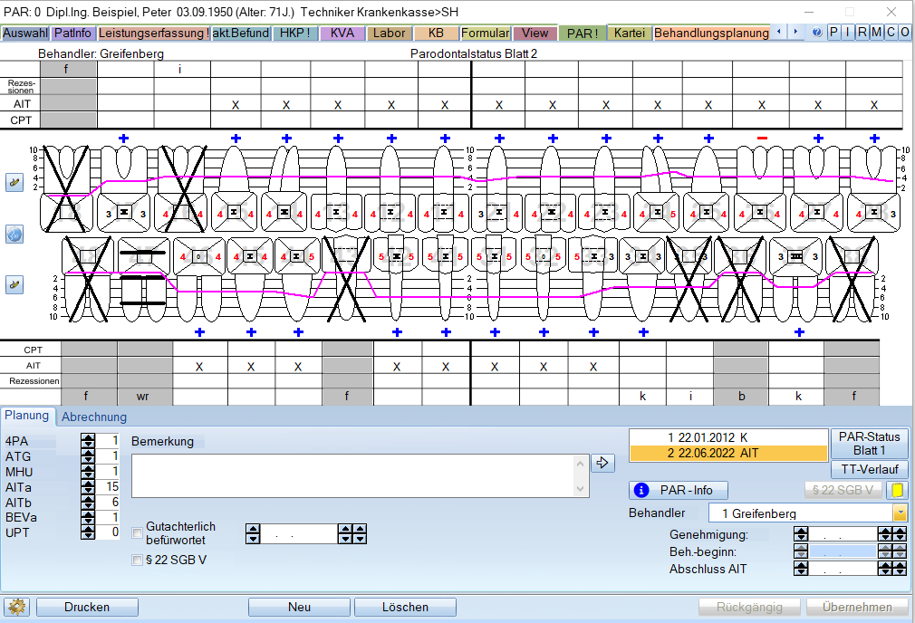This screenshot has width=915, height=623.
Task: Click the upper probe icon left of upper jaw
Action: (x=14, y=182)
